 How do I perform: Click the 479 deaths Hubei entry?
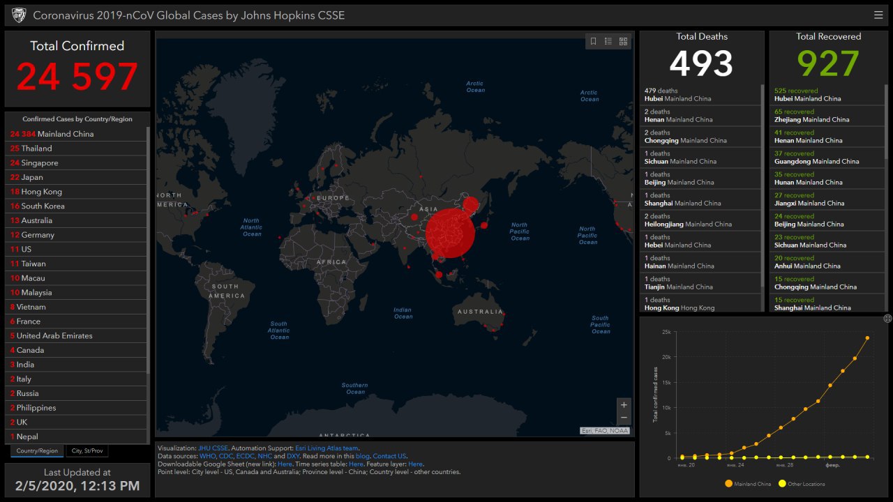(x=700, y=95)
